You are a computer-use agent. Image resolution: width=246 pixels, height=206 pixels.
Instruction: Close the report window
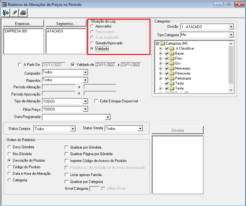click(x=239, y=4)
